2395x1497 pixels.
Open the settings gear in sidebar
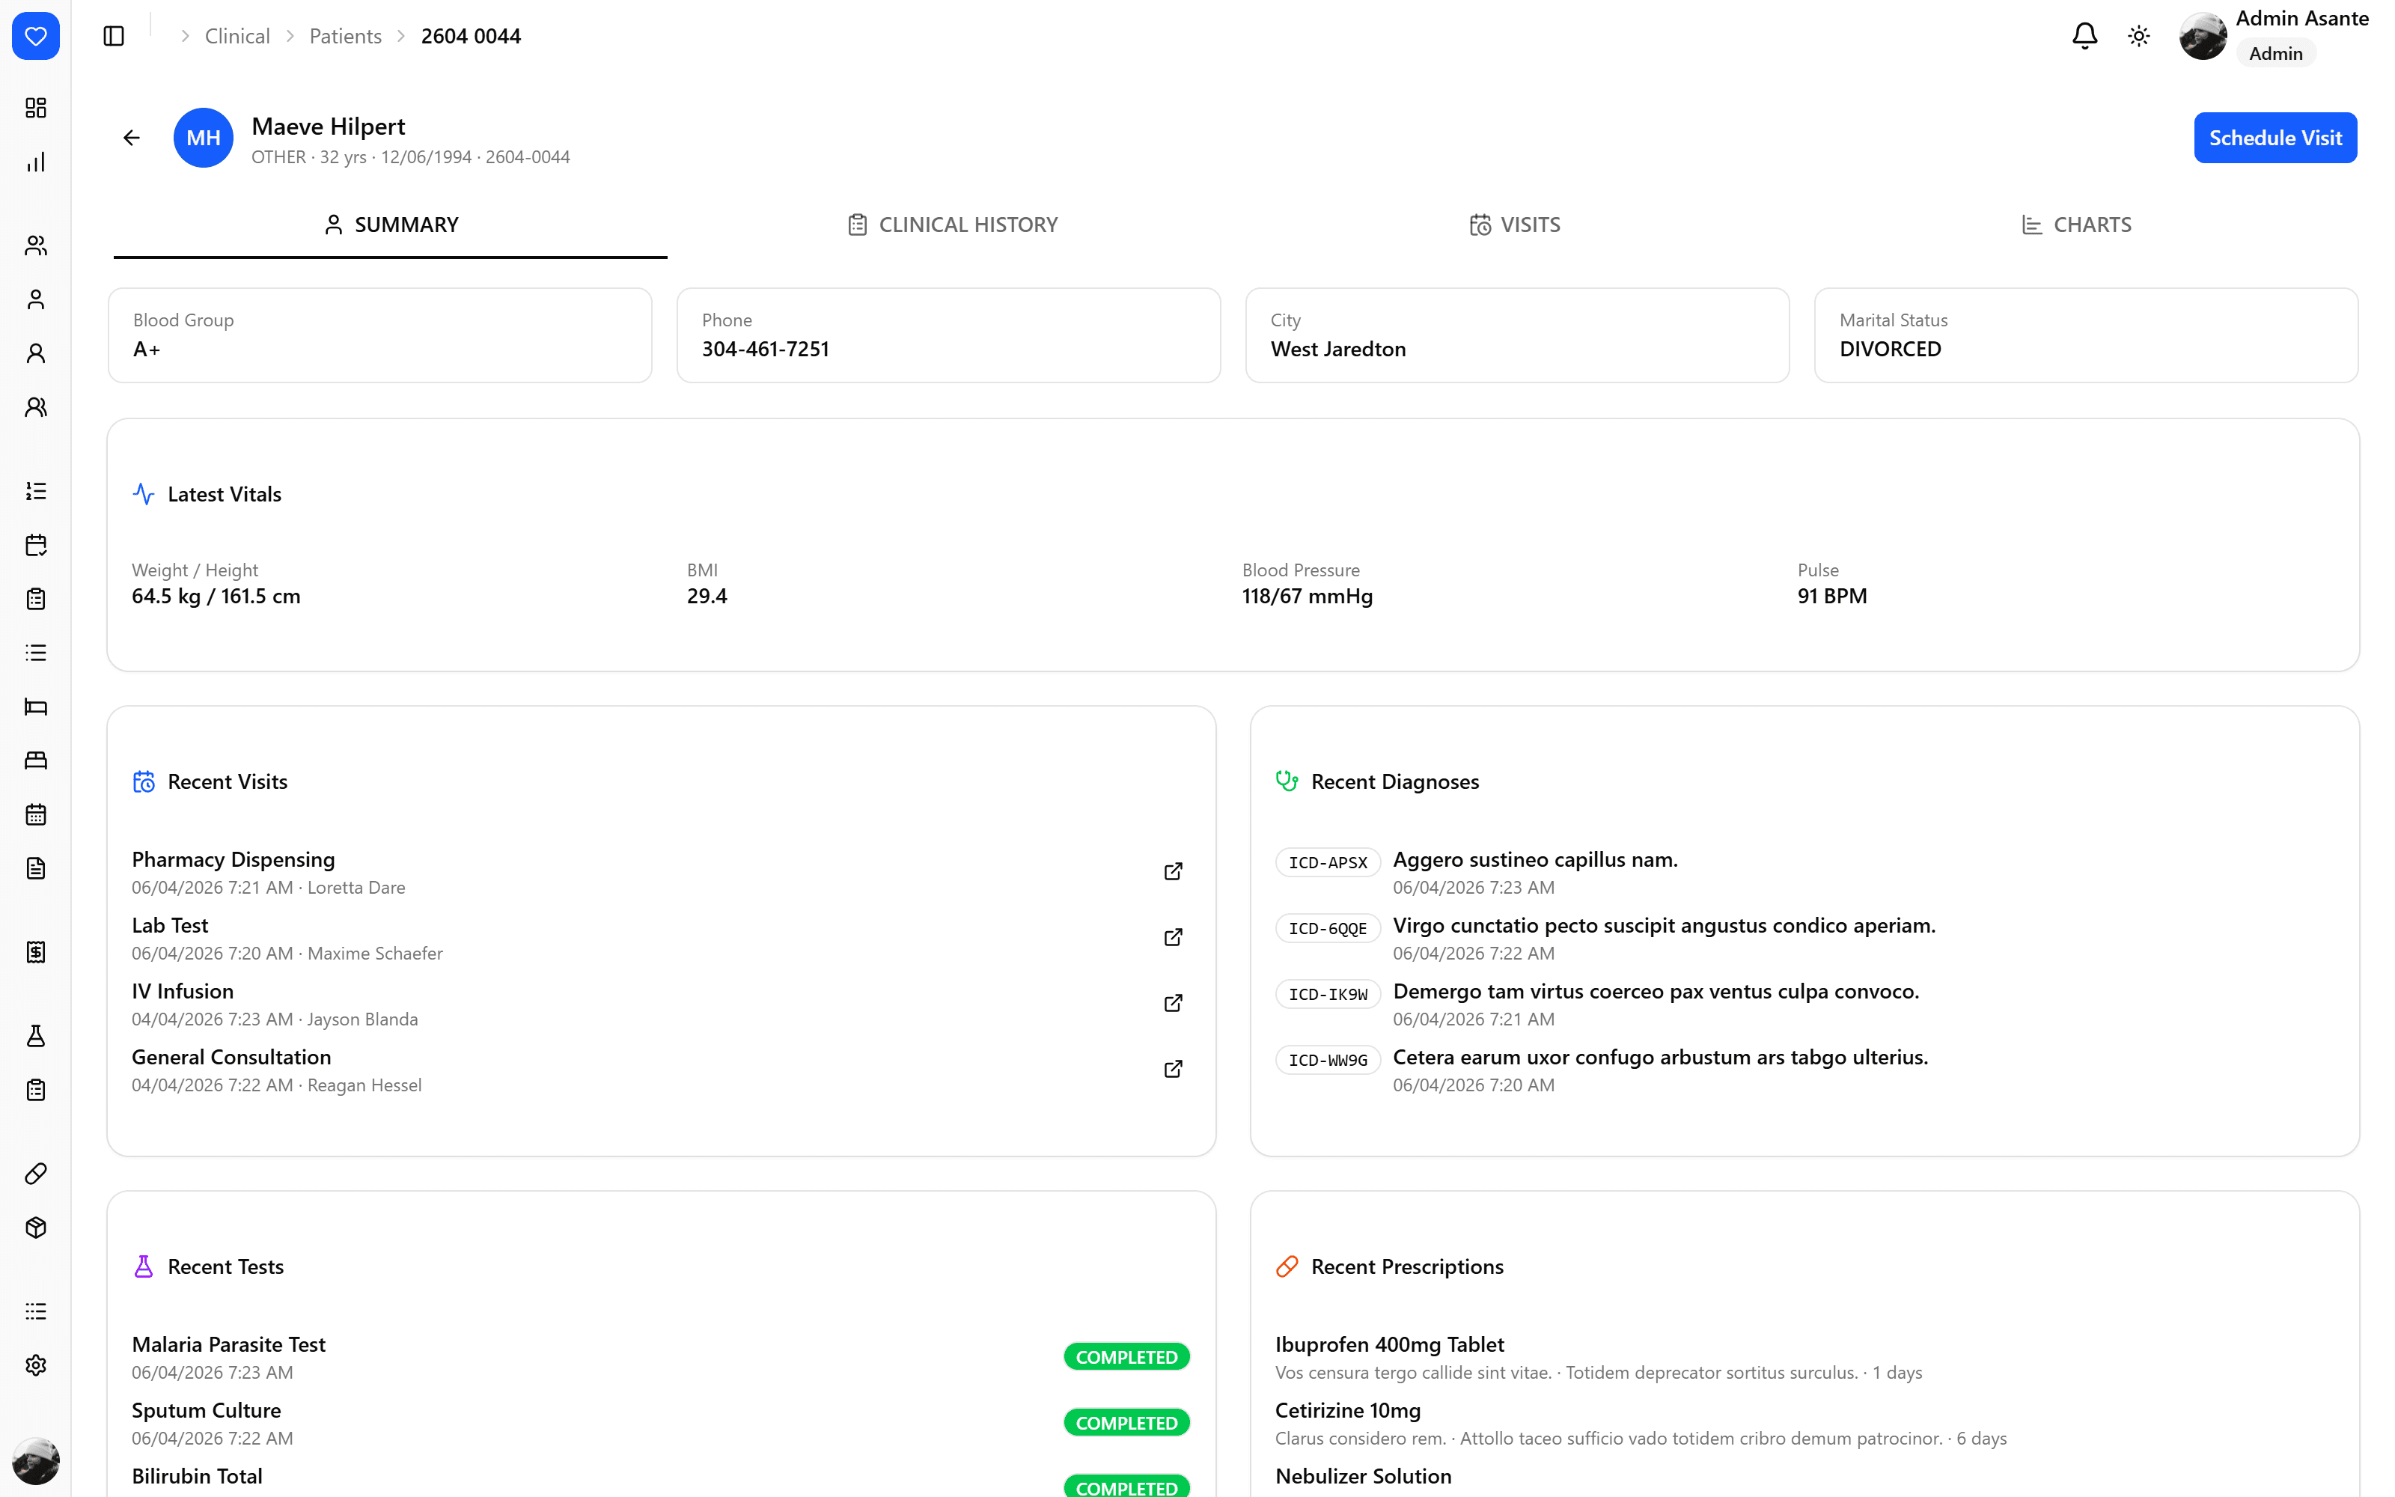[x=36, y=1365]
